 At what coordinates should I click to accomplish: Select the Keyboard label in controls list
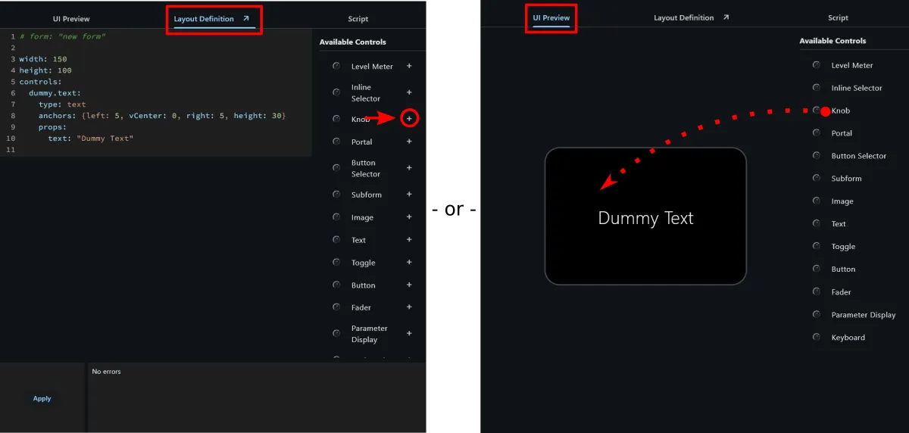click(848, 338)
